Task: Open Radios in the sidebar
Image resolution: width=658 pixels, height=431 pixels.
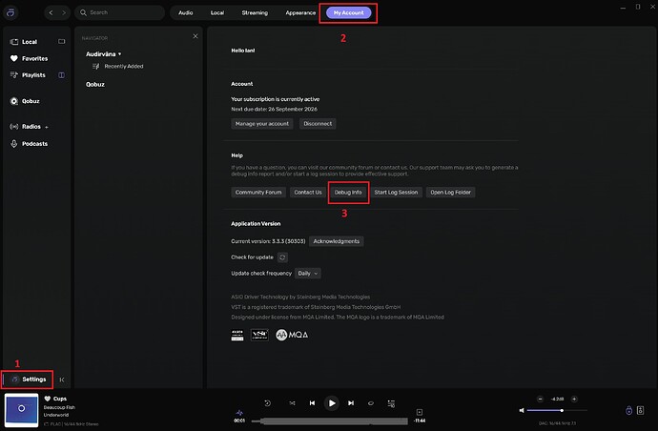Action: (x=26, y=126)
